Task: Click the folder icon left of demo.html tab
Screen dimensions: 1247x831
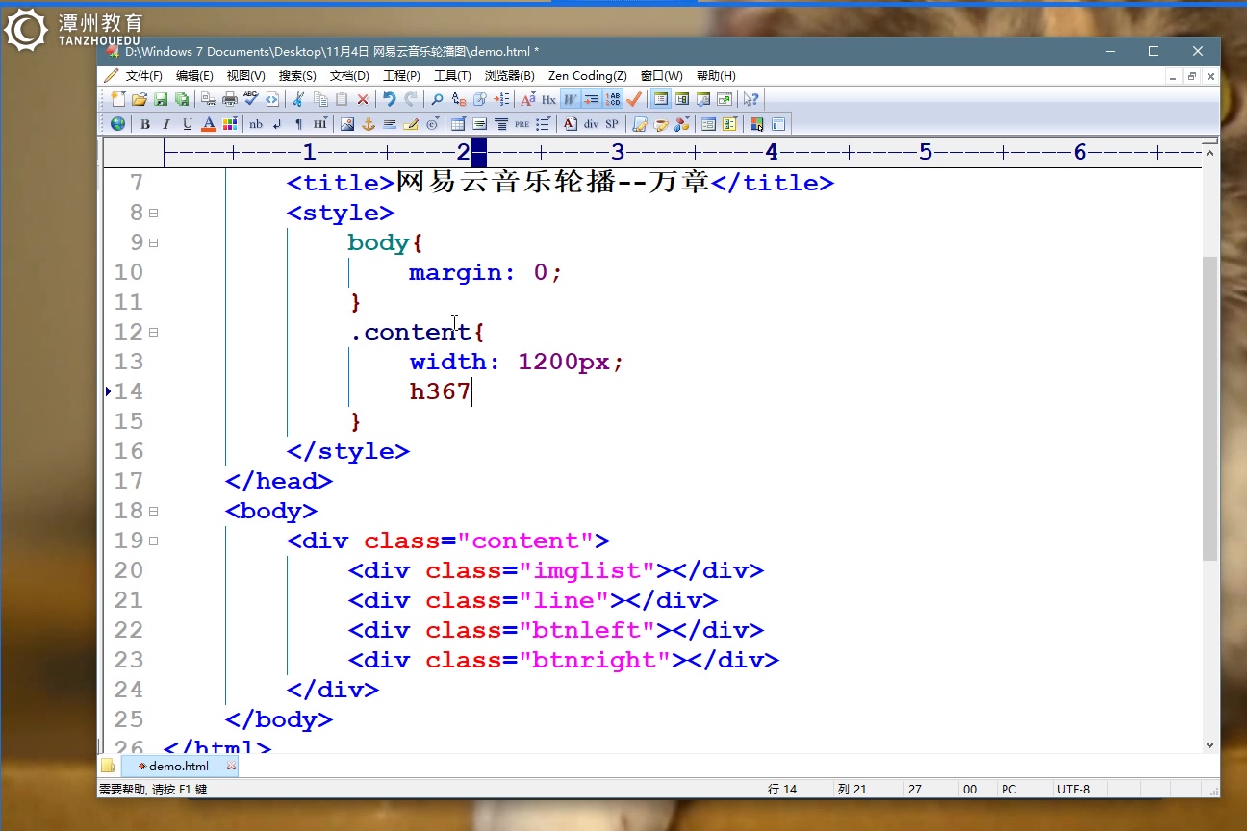Action: [108, 767]
